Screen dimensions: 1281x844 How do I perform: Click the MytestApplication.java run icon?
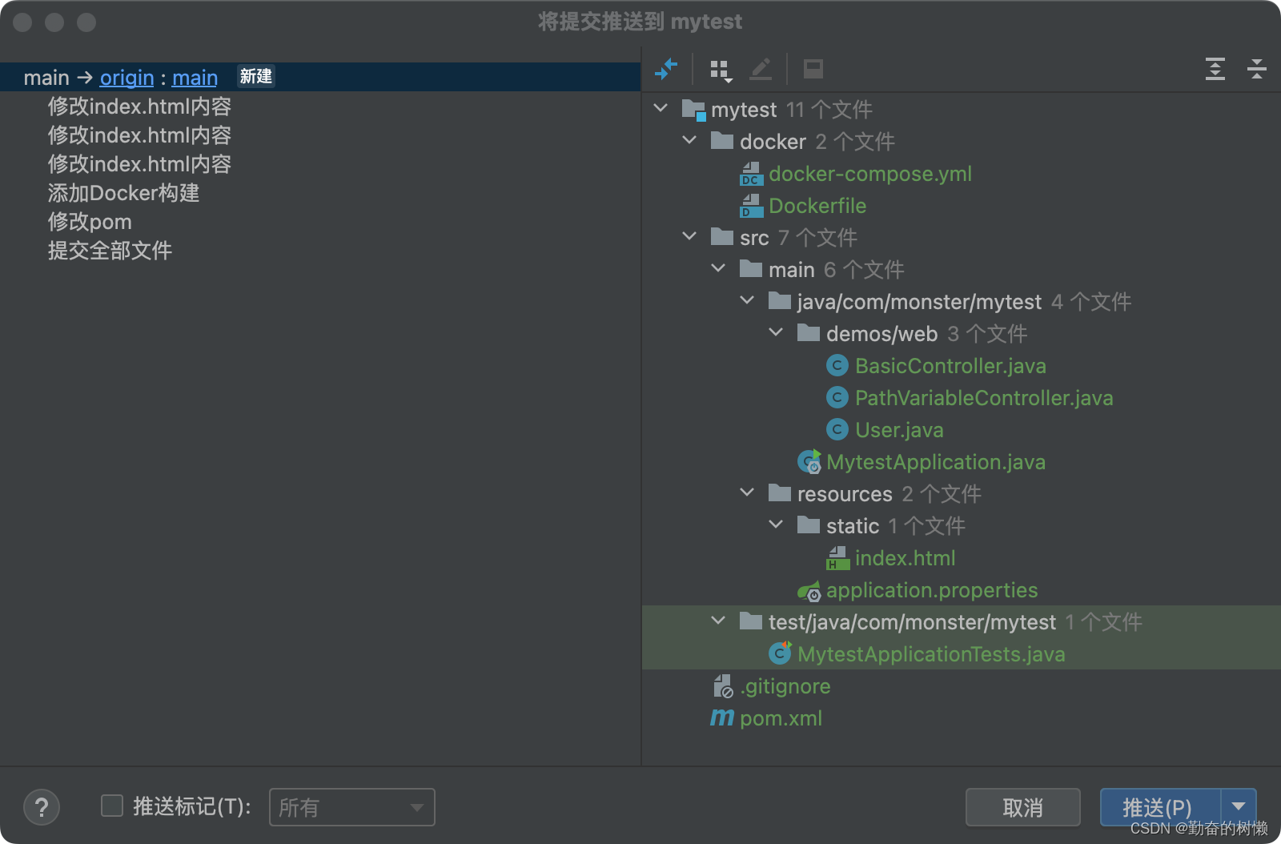(x=809, y=462)
